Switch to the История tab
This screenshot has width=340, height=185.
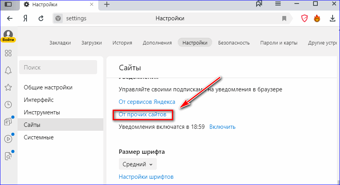click(x=122, y=43)
